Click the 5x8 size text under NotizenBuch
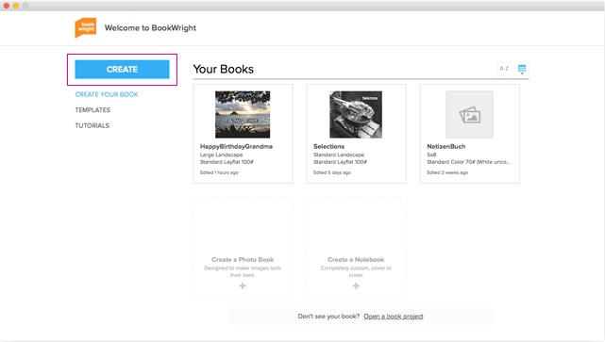The width and height of the screenshot is (605, 342). click(431, 155)
